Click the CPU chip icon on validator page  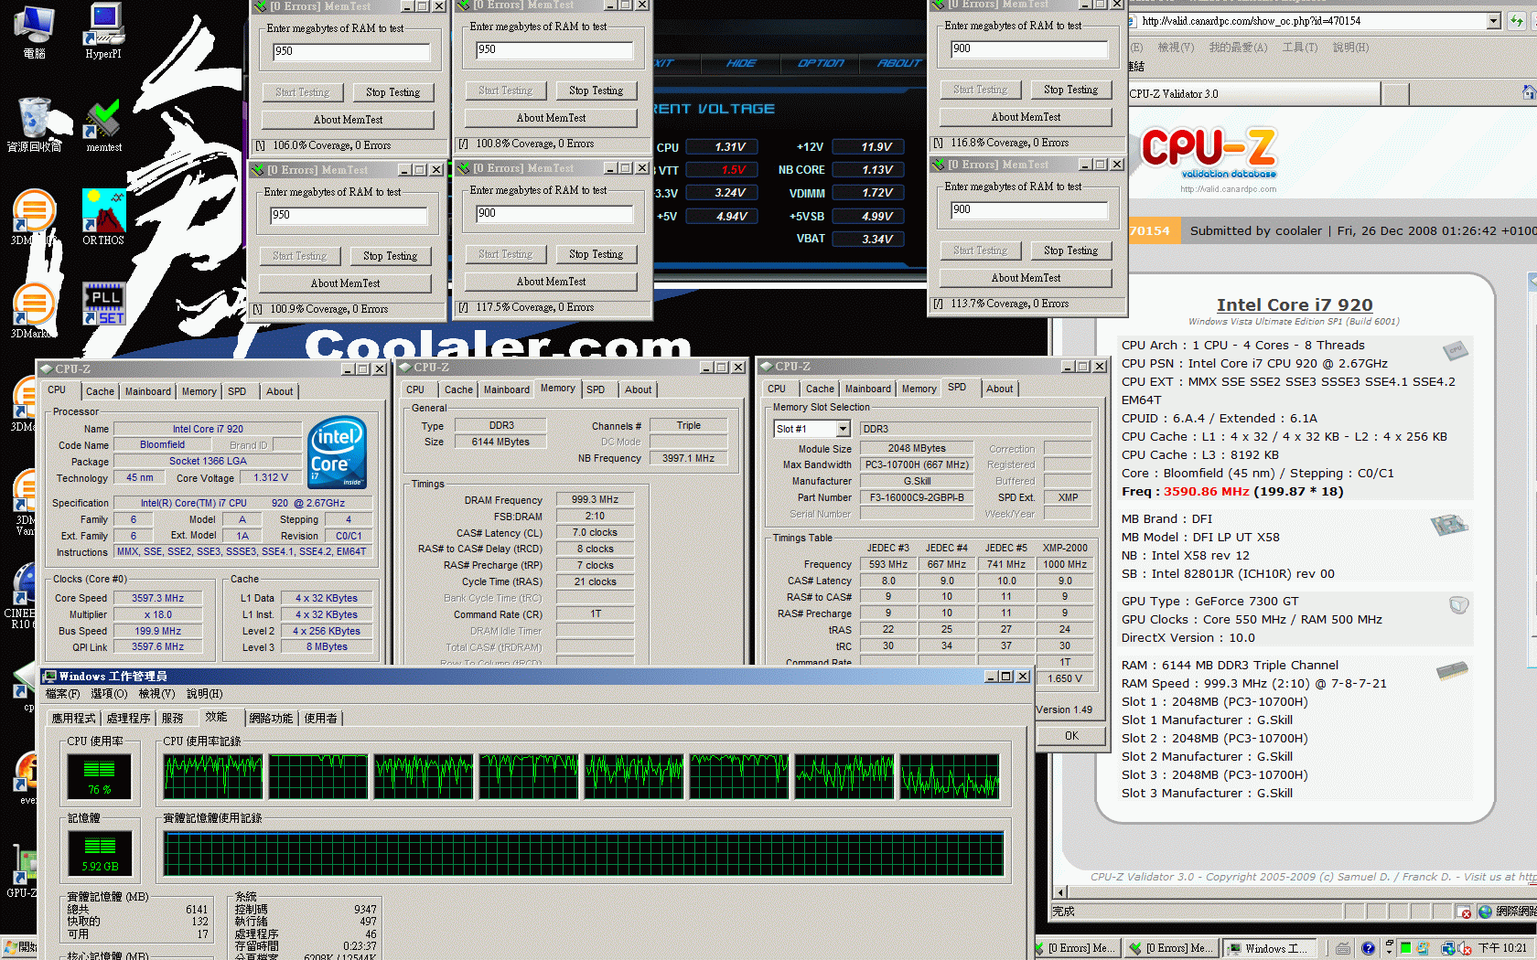1455,349
